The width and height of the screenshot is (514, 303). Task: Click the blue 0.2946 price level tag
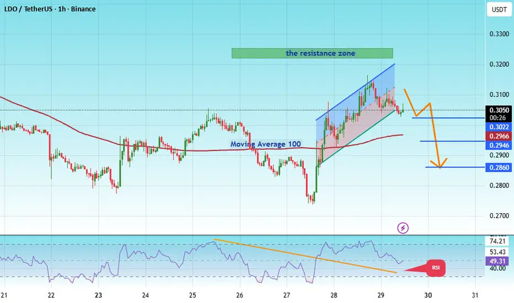tap(498, 145)
